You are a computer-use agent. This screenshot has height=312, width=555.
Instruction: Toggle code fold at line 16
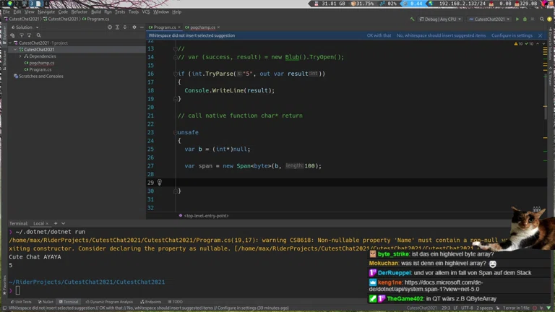pyautogui.click(x=175, y=74)
